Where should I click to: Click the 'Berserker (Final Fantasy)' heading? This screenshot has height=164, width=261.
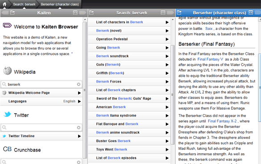tap(207, 44)
